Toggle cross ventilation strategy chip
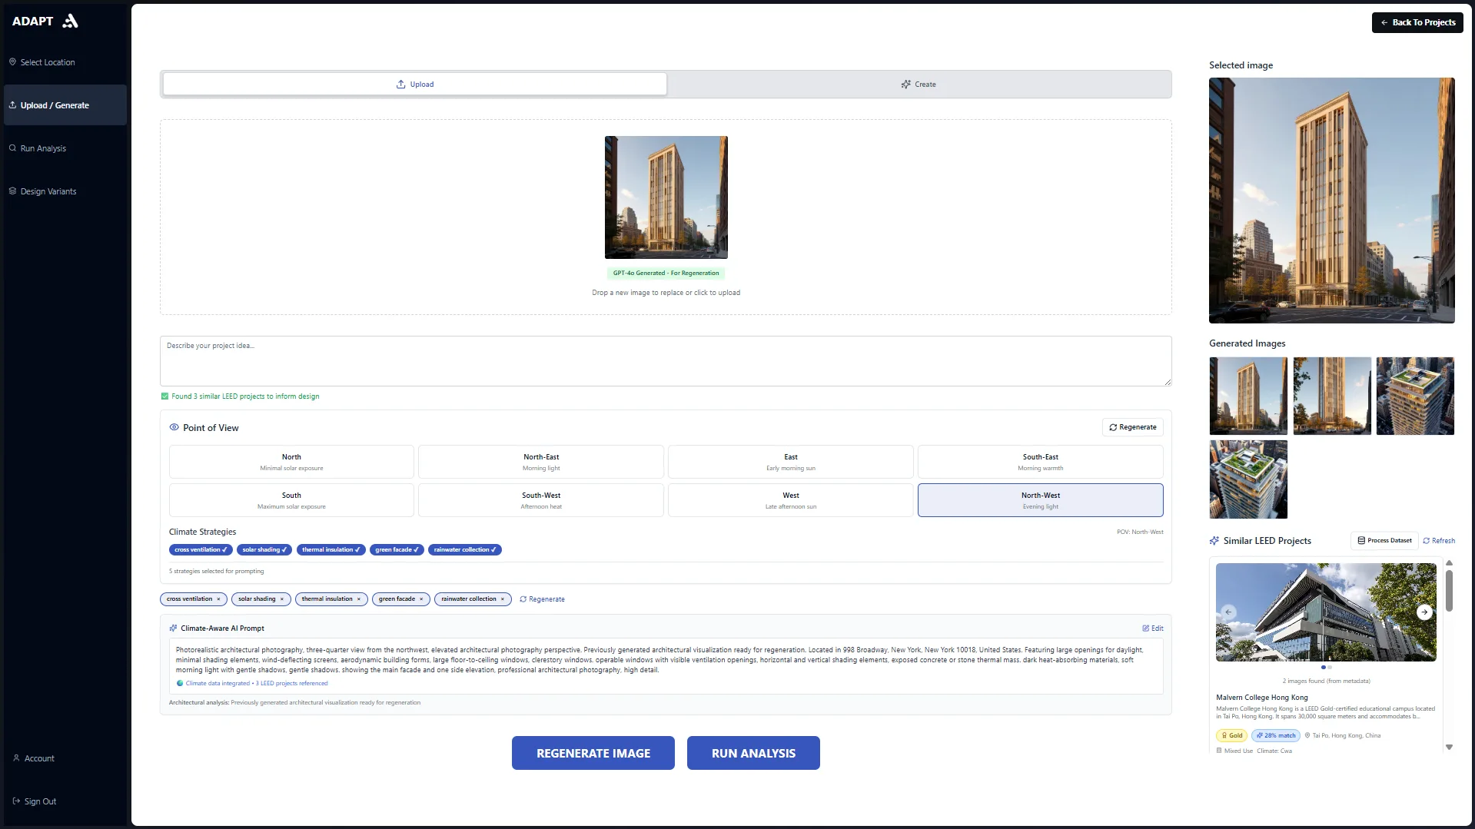1475x829 pixels. pyautogui.click(x=201, y=549)
